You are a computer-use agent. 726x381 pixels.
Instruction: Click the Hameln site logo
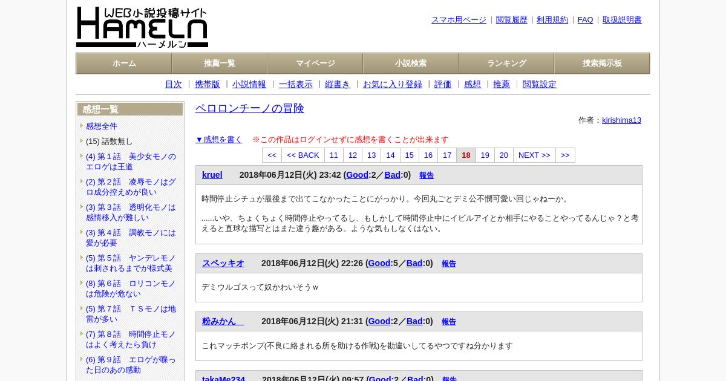click(x=142, y=27)
